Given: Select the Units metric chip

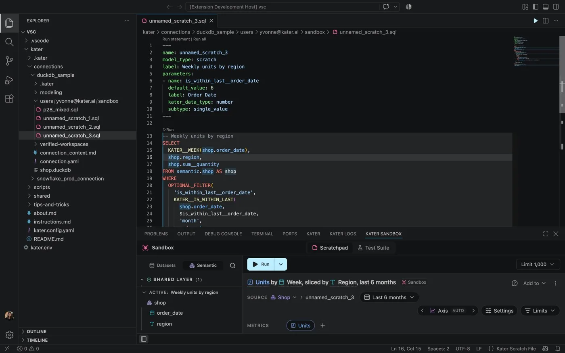Looking at the screenshot, I should [300, 326].
